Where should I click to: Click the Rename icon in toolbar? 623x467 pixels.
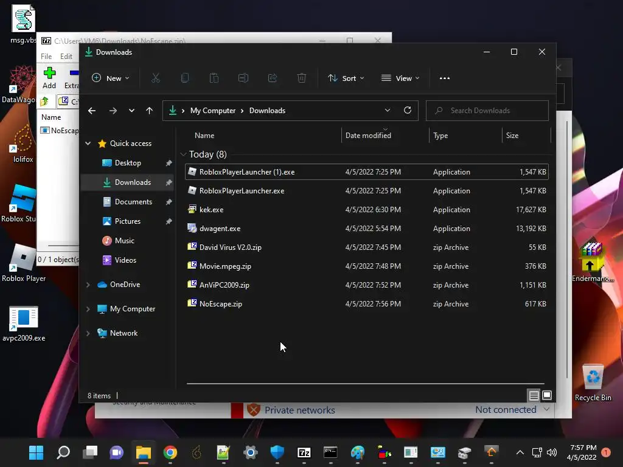point(243,78)
